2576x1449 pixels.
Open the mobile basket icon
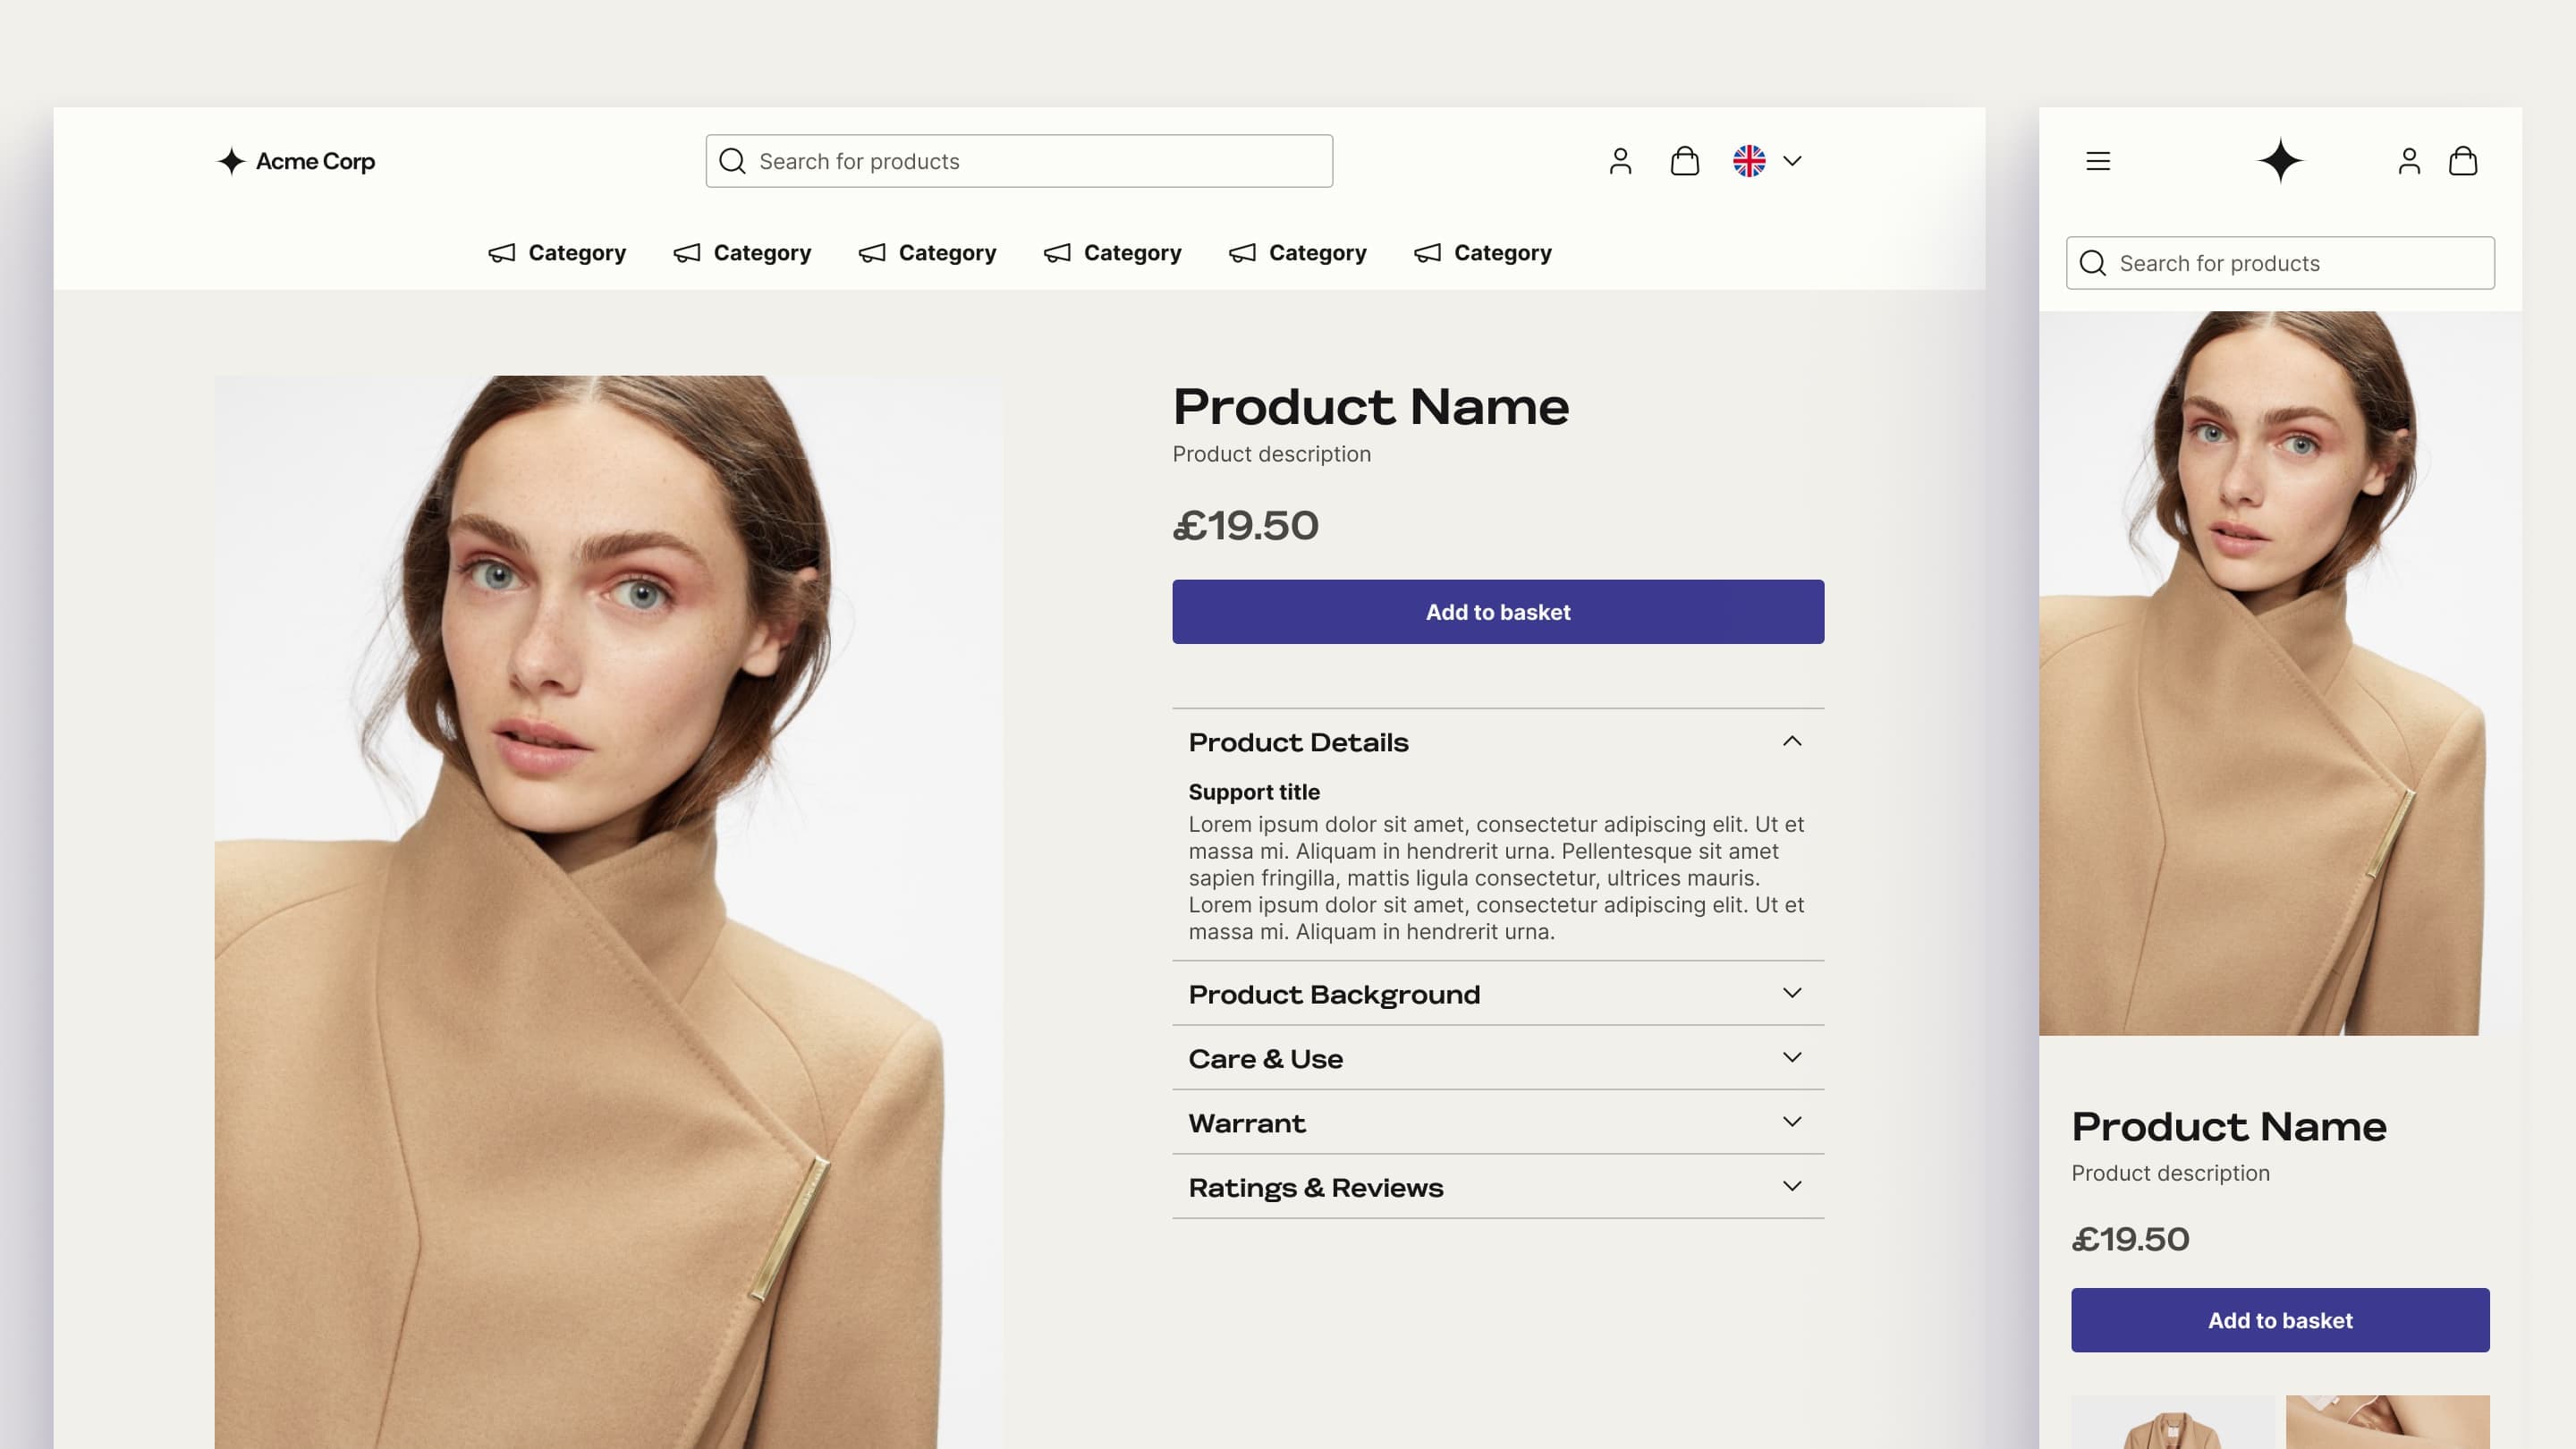(x=2462, y=161)
